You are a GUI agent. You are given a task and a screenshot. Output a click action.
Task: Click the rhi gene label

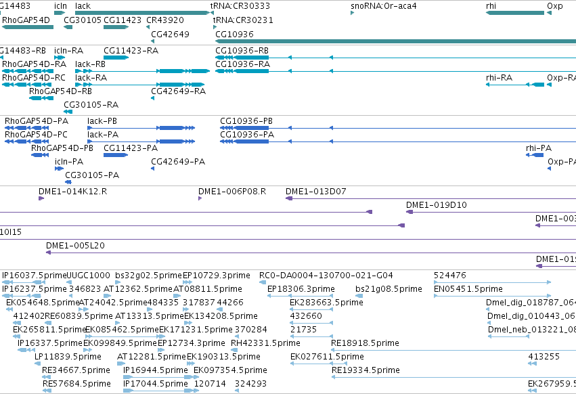click(491, 6)
